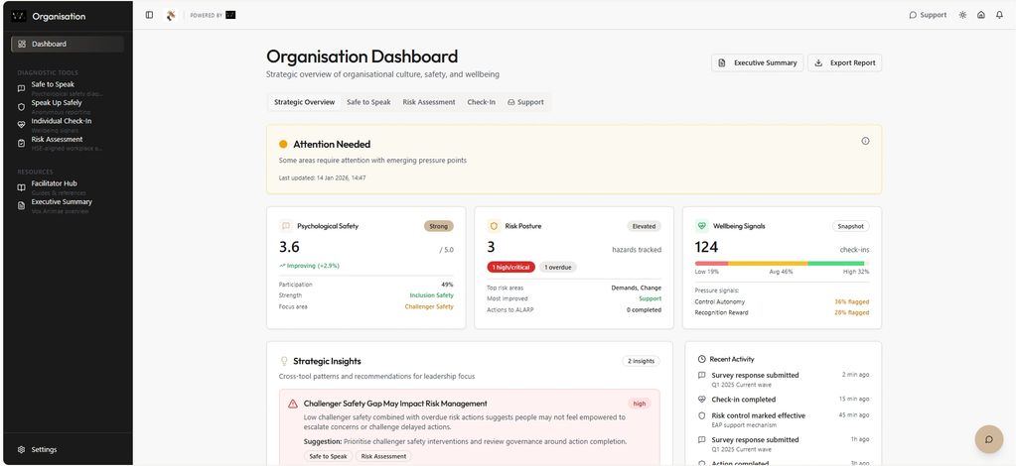Click the Executive Summary button
The width and height of the screenshot is (1016, 466).
758,62
